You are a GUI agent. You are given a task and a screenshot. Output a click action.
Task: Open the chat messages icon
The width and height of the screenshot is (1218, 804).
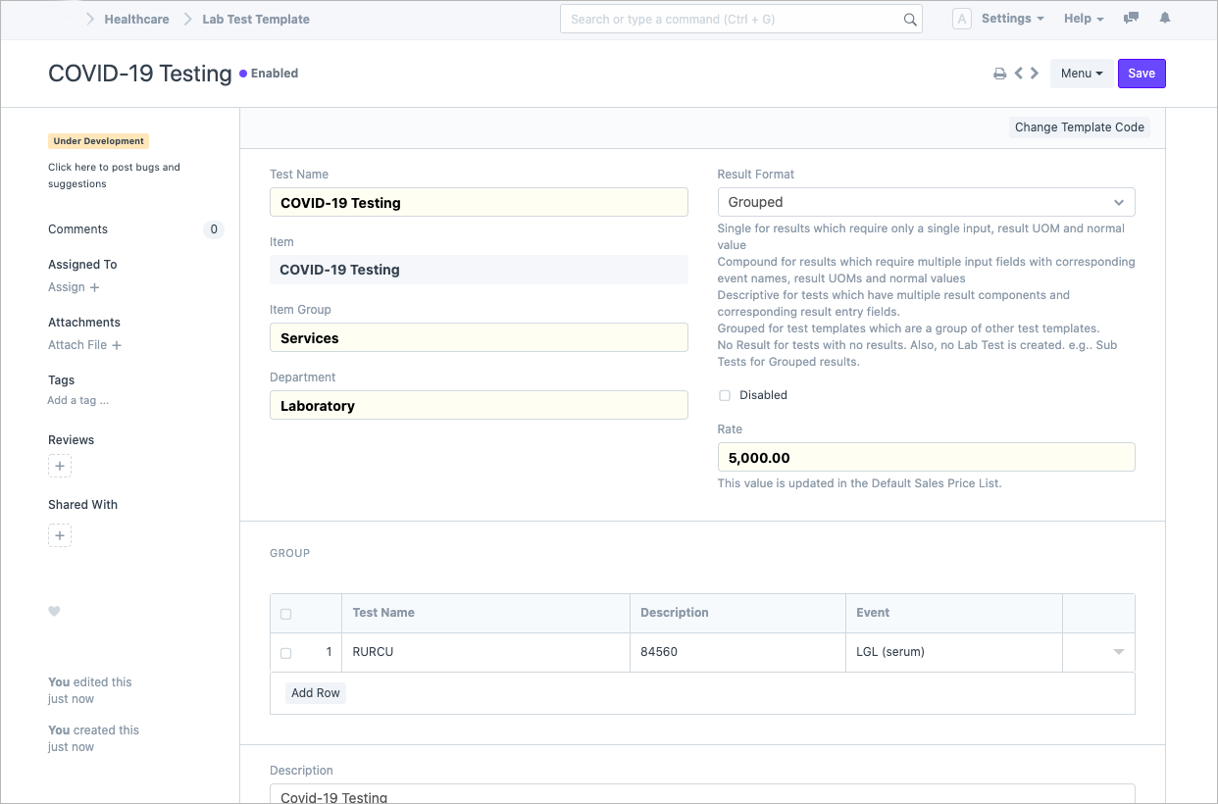(1131, 19)
